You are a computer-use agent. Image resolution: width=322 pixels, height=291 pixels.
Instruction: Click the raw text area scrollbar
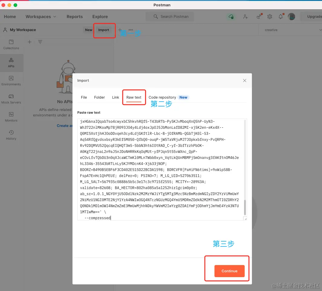click(245, 207)
